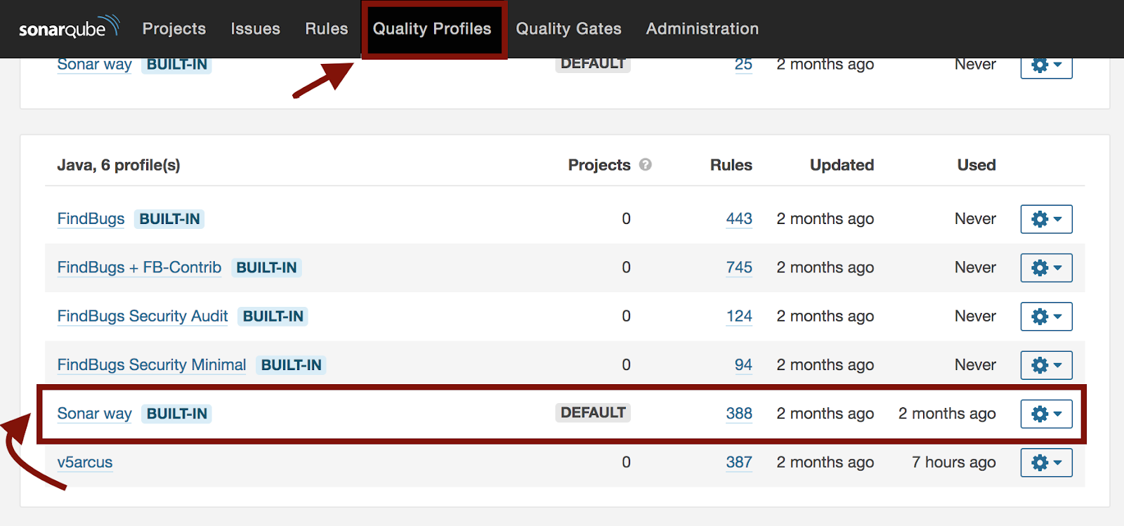The width and height of the screenshot is (1124, 526).
Task: Click BUILT-IN badge next to FindBugs + FB-Contrib
Action: pos(266,268)
